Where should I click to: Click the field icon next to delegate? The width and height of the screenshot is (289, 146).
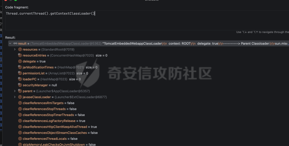20,61
